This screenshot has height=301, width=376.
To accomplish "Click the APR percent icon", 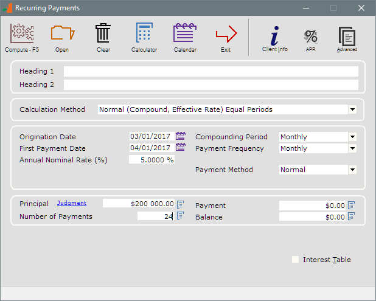I will [x=310, y=37].
